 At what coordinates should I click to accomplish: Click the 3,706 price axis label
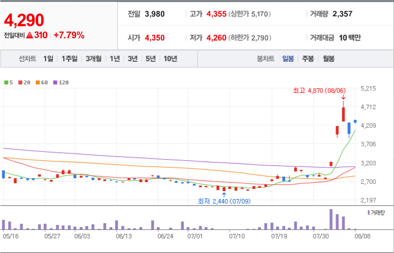pos(368,144)
